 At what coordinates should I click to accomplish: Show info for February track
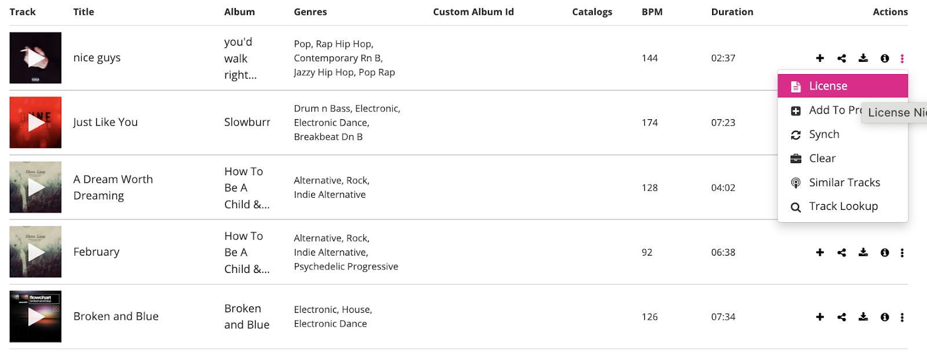(885, 252)
